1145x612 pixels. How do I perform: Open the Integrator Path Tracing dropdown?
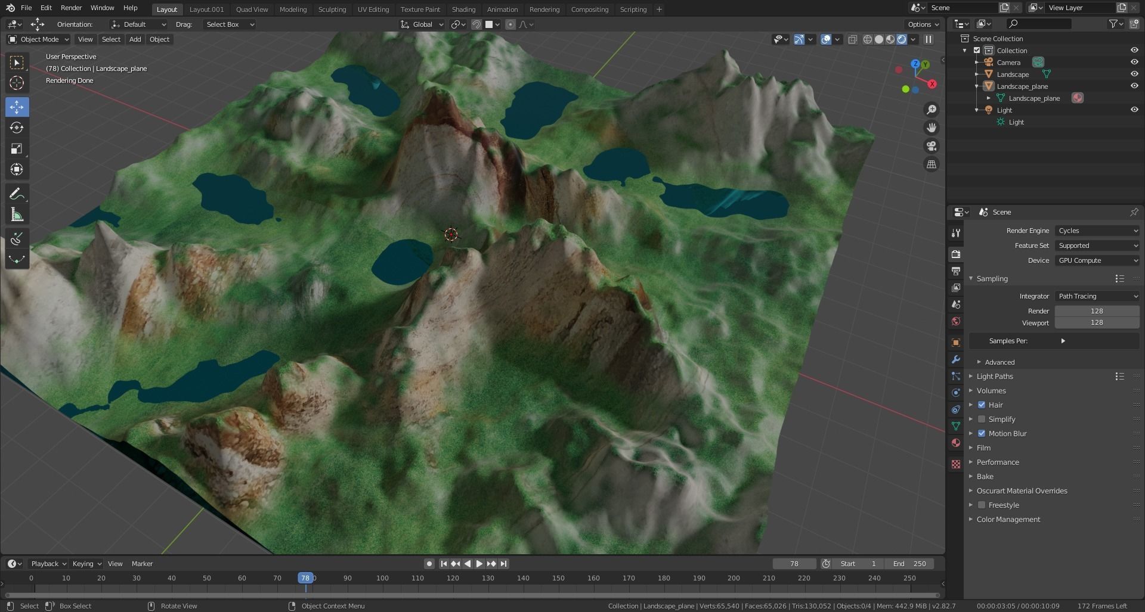point(1097,296)
